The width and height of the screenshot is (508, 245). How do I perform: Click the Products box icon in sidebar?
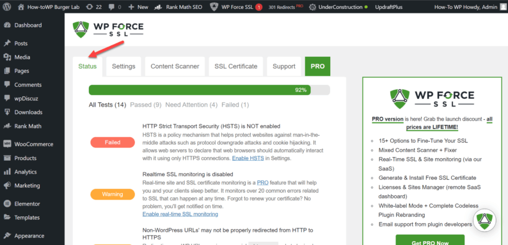pyautogui.click(x=8, y=158)
